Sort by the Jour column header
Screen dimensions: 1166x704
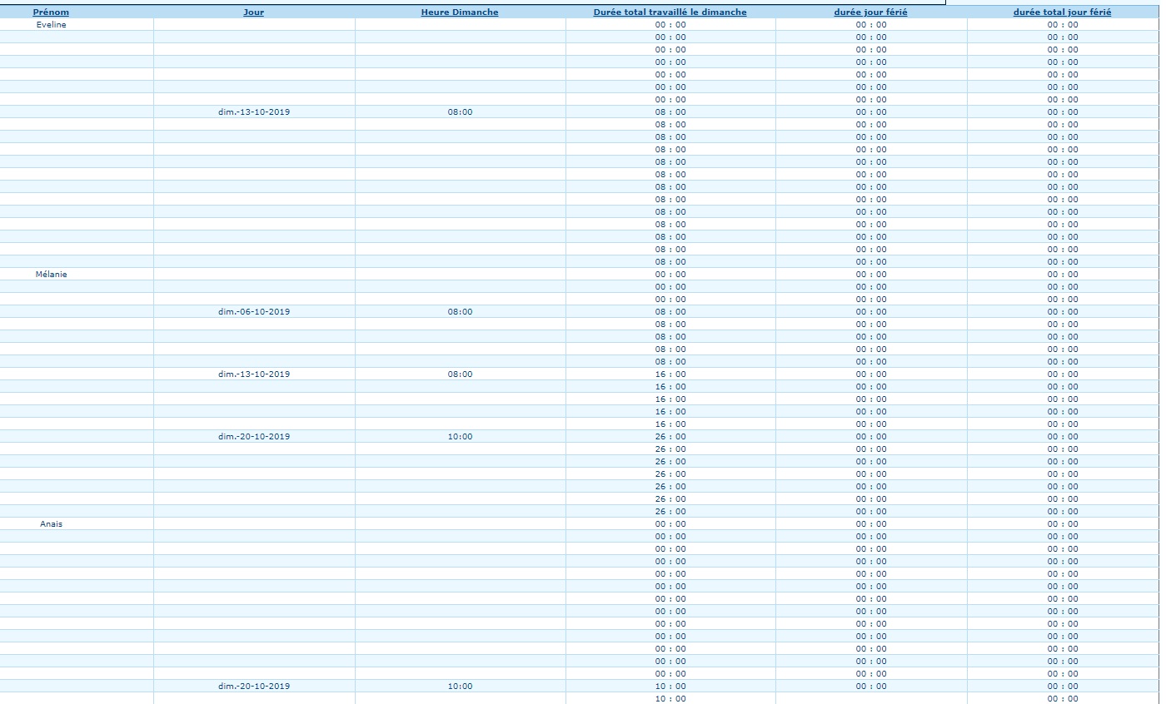click(254, 12)
